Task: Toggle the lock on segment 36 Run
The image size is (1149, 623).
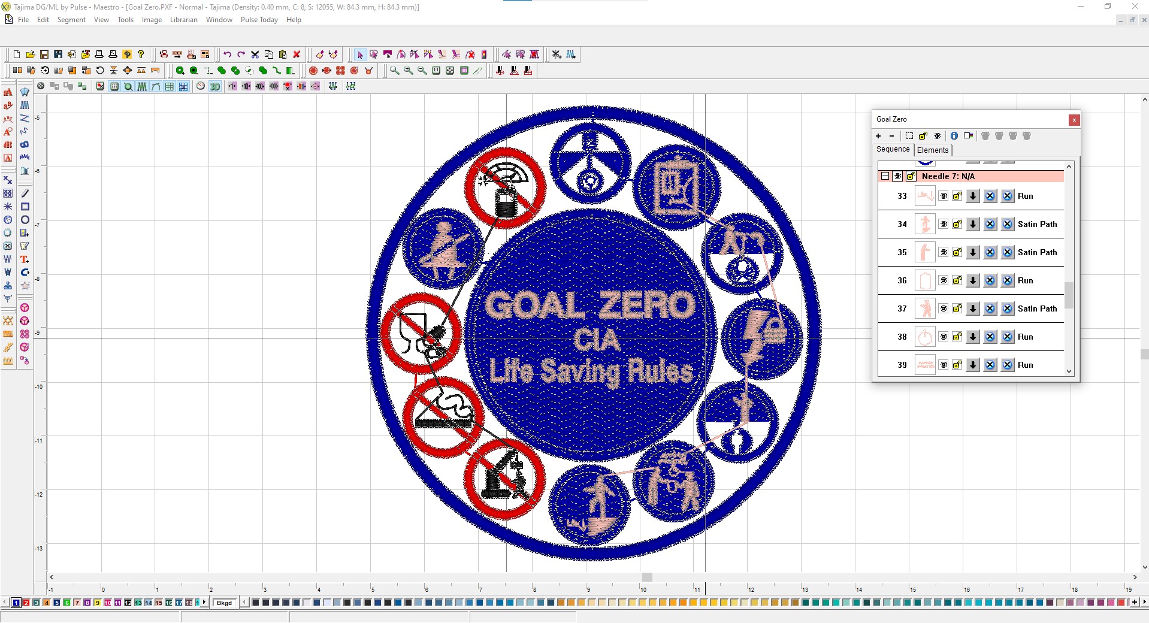Action: pos(957,280)
